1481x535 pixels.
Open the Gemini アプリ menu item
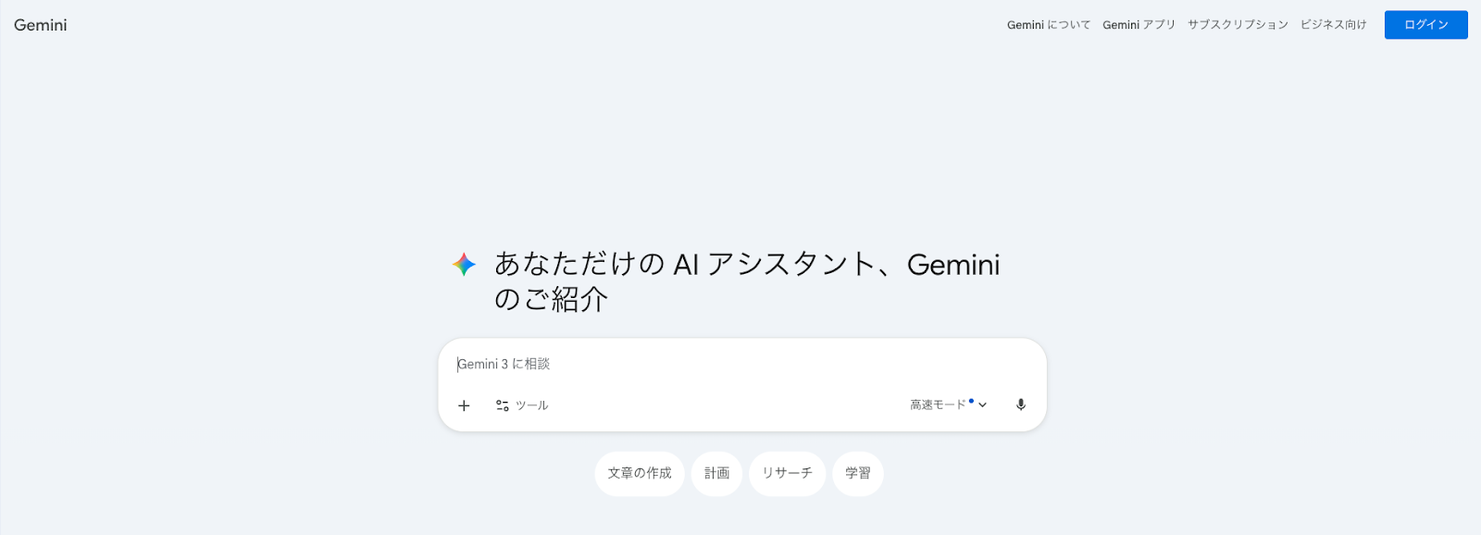(x=1138, y=25)
